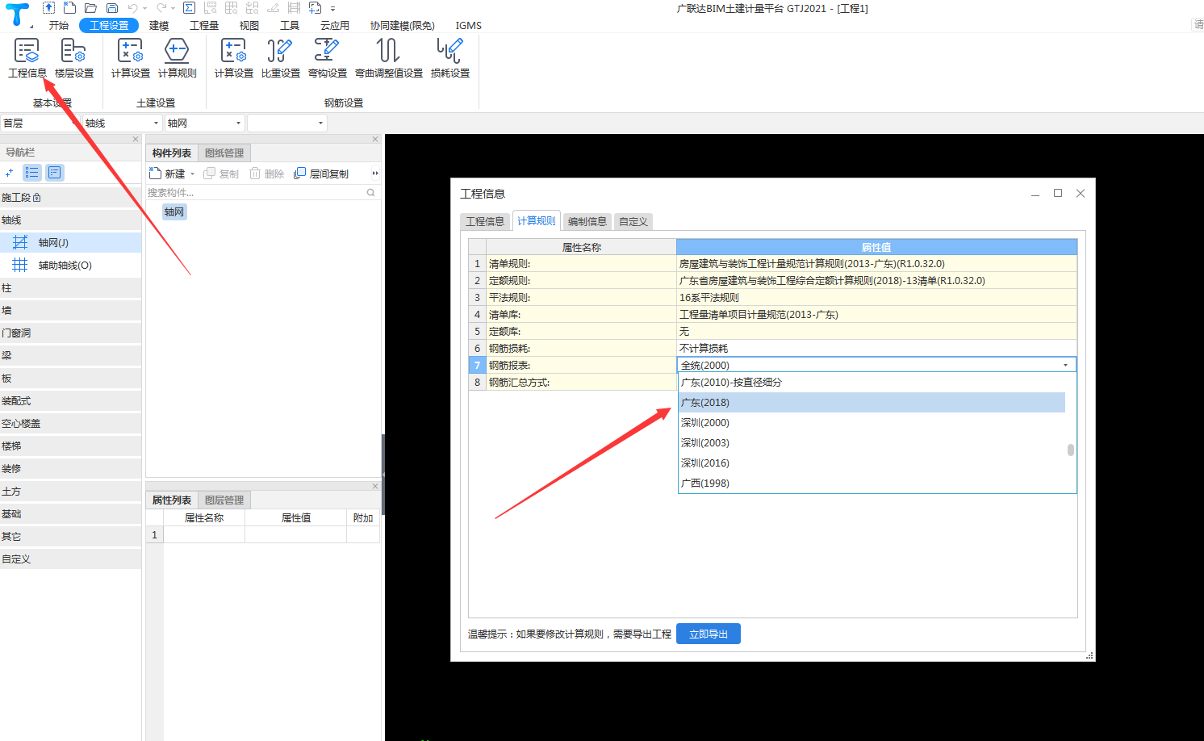Viewport: 1204px width, 741px height.
Task: Open the 轴网 component type dropdown
Action: coord(205,123)
